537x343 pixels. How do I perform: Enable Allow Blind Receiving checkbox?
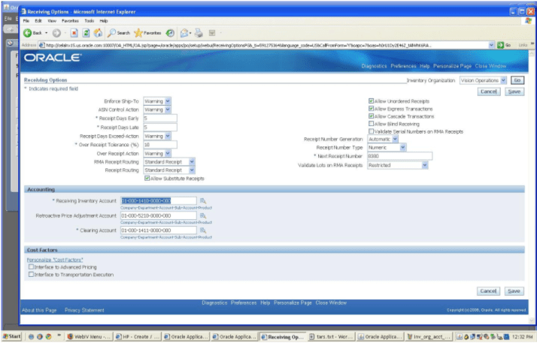click(x=372, y=124)
